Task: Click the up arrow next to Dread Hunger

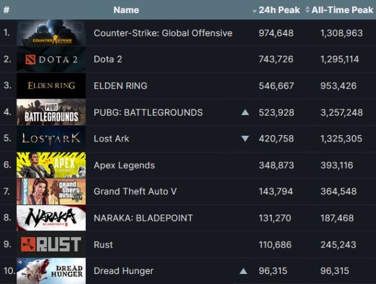Action: point(243,271)
